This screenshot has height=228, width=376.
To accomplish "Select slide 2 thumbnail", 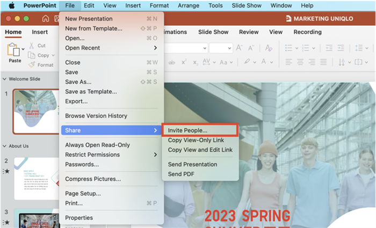I will point(37,179).
